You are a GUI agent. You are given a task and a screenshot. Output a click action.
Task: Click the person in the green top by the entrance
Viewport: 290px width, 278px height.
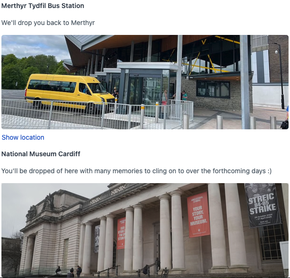click(x=184, y=95)
